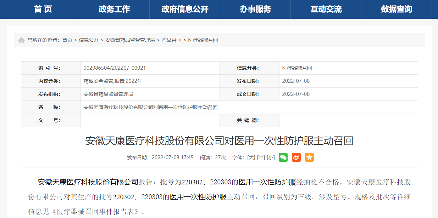Open the 数据查询 navigation tab

click(397, 9)
